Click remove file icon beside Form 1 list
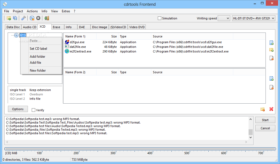The image size is (280, 164). point(271,58)
